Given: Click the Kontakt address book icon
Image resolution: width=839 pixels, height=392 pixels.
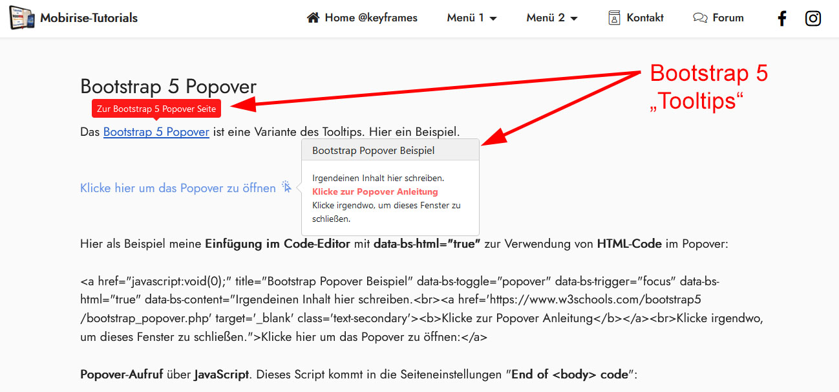Looking at the screenshot, I should [x=614, y=18].
